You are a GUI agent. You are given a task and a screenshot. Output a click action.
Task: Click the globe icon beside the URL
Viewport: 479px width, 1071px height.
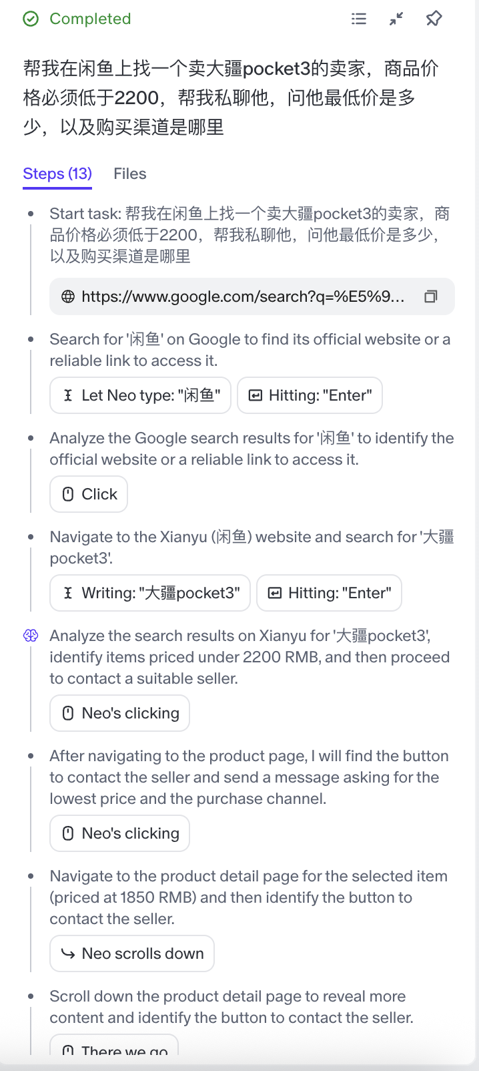(x=68, y=296)
